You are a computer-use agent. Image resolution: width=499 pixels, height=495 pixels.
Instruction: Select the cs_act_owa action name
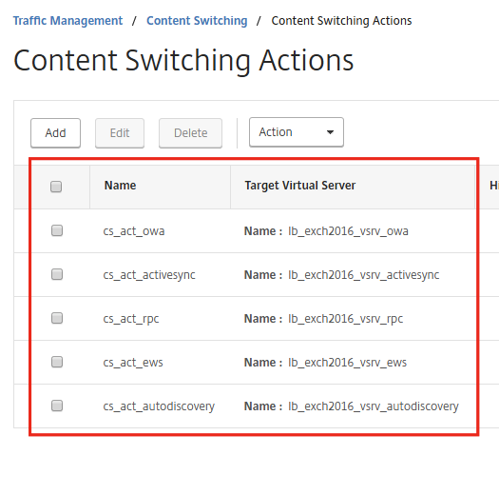click(x=134, y=231)
